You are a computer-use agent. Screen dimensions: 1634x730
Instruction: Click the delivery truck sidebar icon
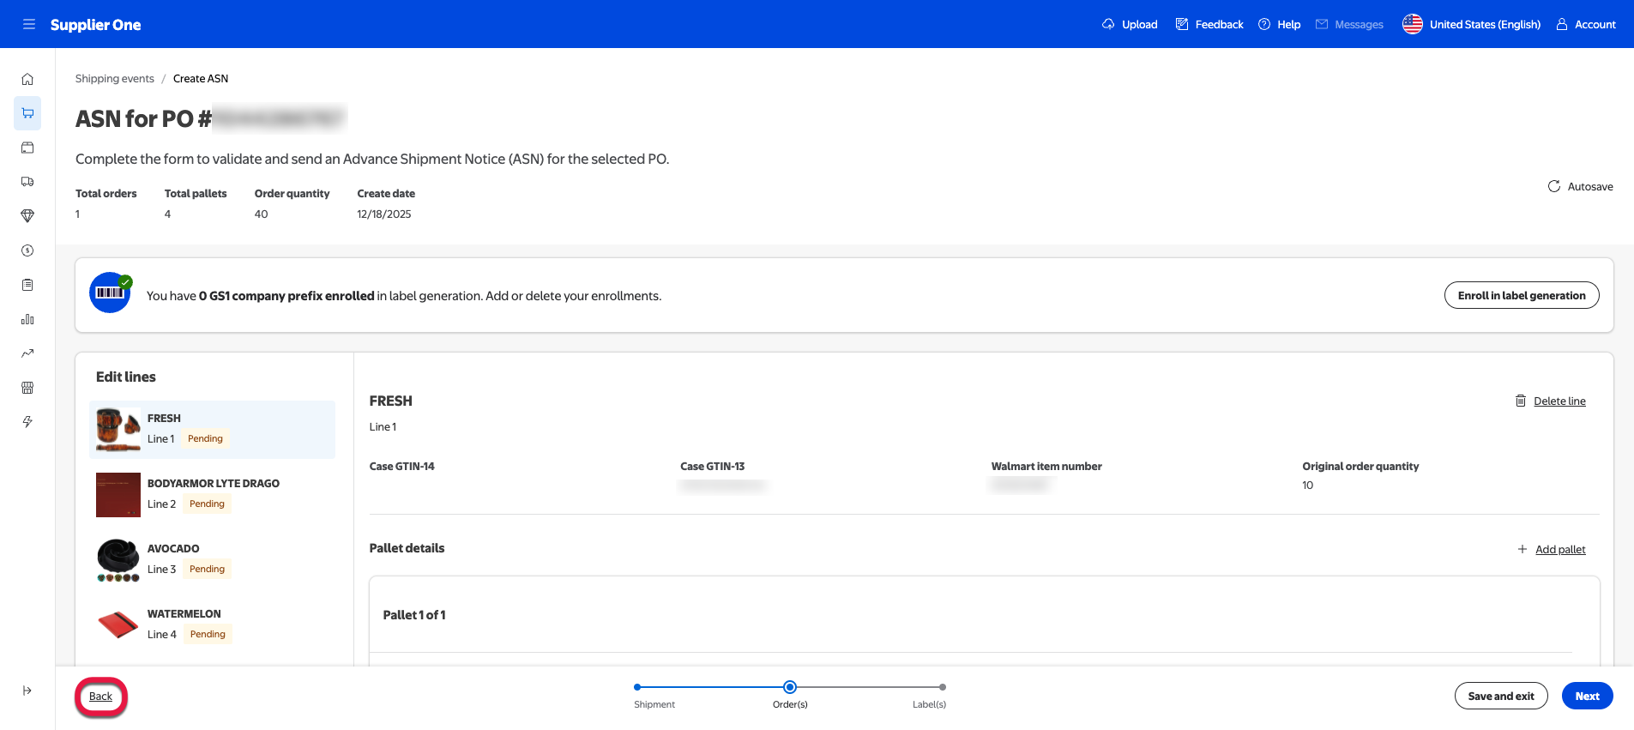click(x=27, y=182)
